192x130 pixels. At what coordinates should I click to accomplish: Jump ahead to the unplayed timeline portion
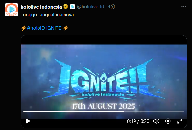(154, 111)
